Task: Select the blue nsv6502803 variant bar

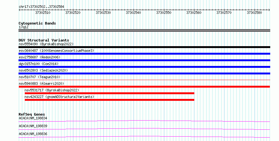Action: 144,73
